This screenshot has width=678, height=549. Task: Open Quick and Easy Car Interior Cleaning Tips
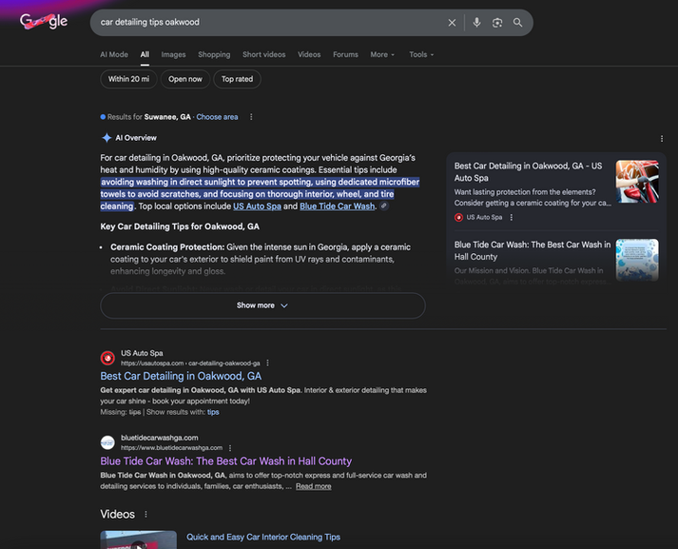click(x=263, y=537)
